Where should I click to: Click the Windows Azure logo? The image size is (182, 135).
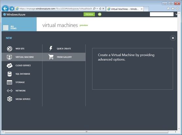(x=14, y=14)
